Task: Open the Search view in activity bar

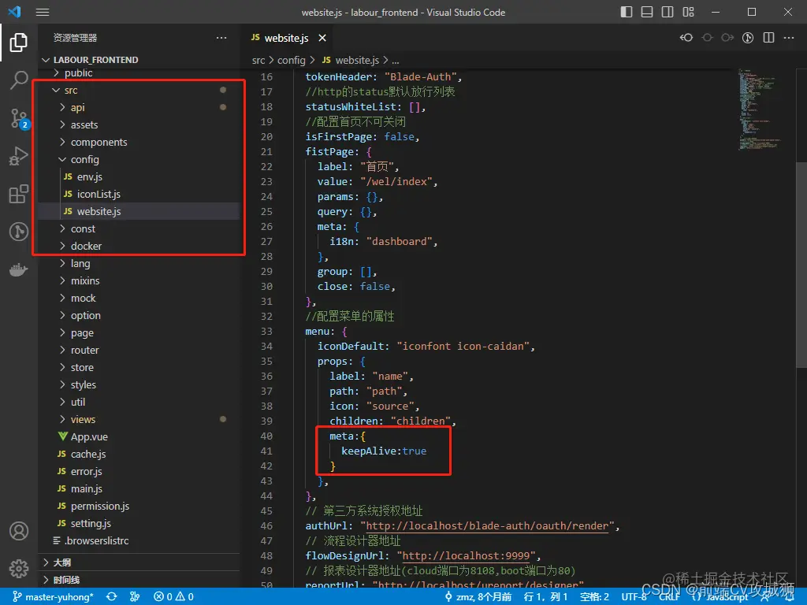Action: coord(19,80)
